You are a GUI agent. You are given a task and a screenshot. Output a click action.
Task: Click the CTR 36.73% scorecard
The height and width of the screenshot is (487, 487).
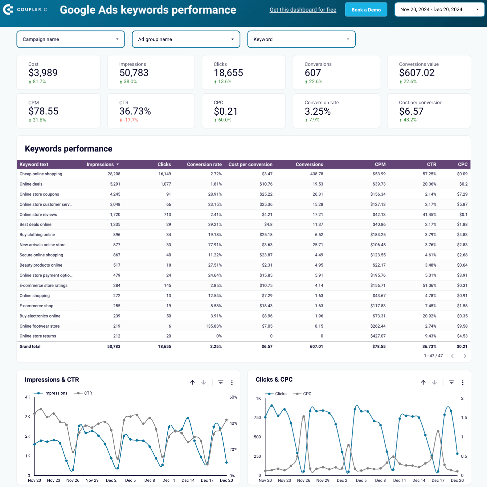tap(151, 111)
